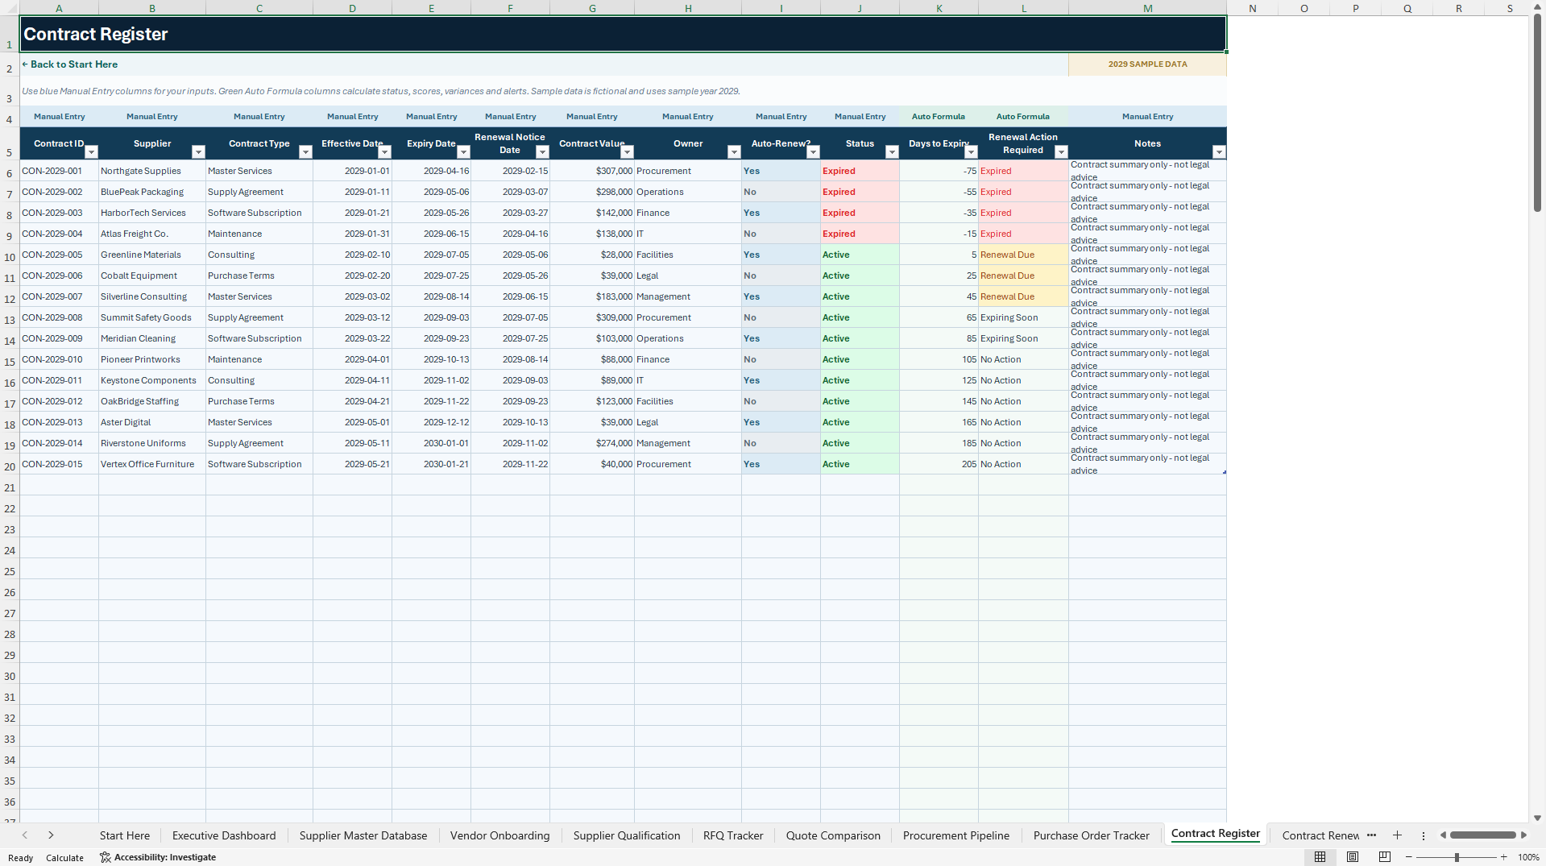1546x866 pixels.
Task: Open the Supplier column filter dropdown
Action: coord(198,152)
